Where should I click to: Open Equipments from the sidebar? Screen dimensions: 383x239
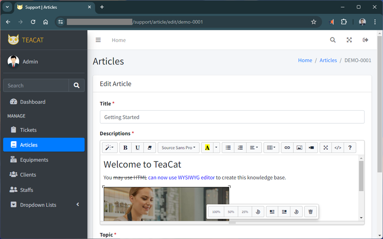(x=44, y=160)
